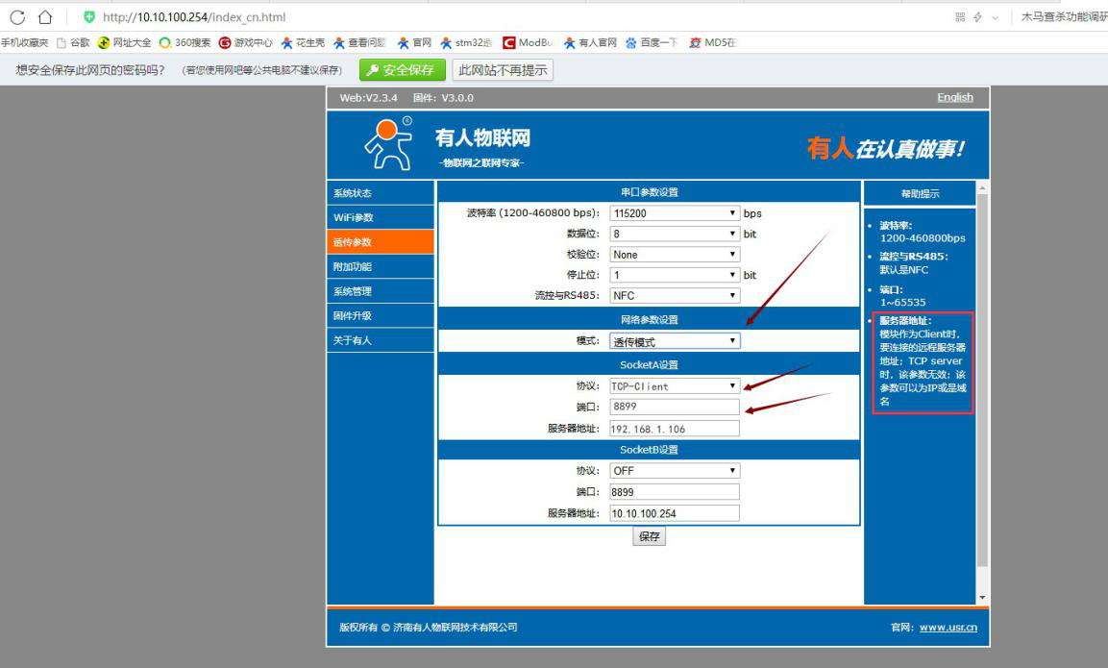
Task: Switch to the English language link
Action: (x=954, y=98)
